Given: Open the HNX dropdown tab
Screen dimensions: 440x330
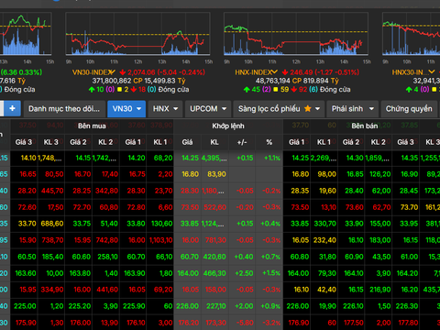Looking at the screenshot, I should point(165,109).
